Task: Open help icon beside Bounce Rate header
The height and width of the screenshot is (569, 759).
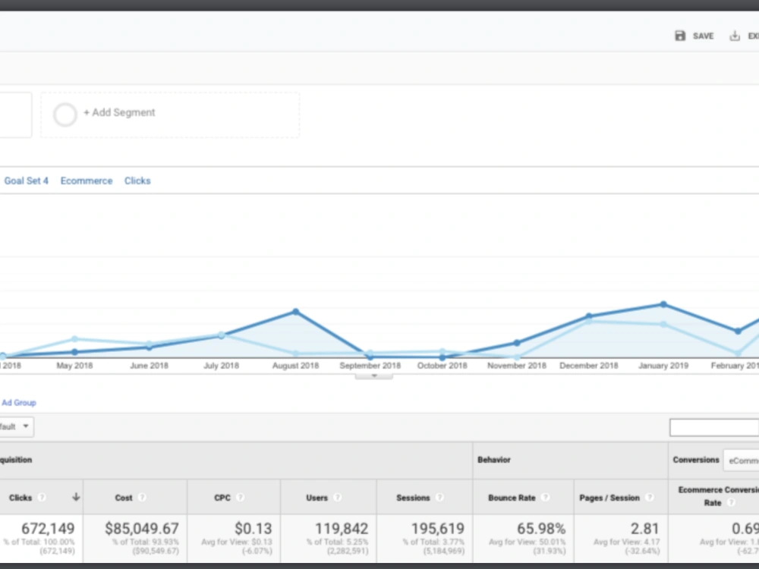Action: tap(545, 498)
